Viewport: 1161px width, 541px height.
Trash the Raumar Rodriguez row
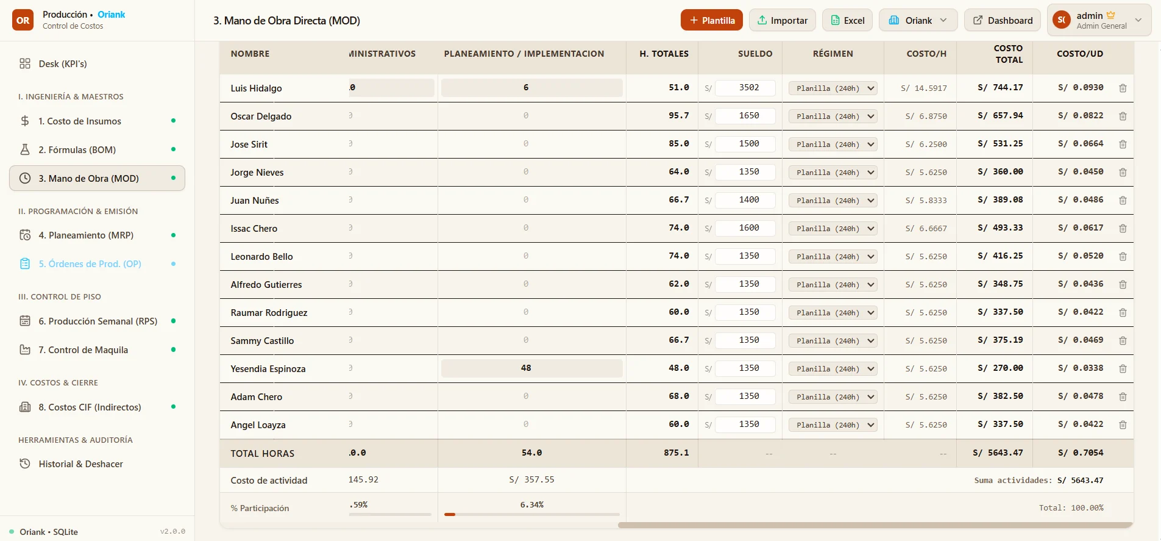1123,312
